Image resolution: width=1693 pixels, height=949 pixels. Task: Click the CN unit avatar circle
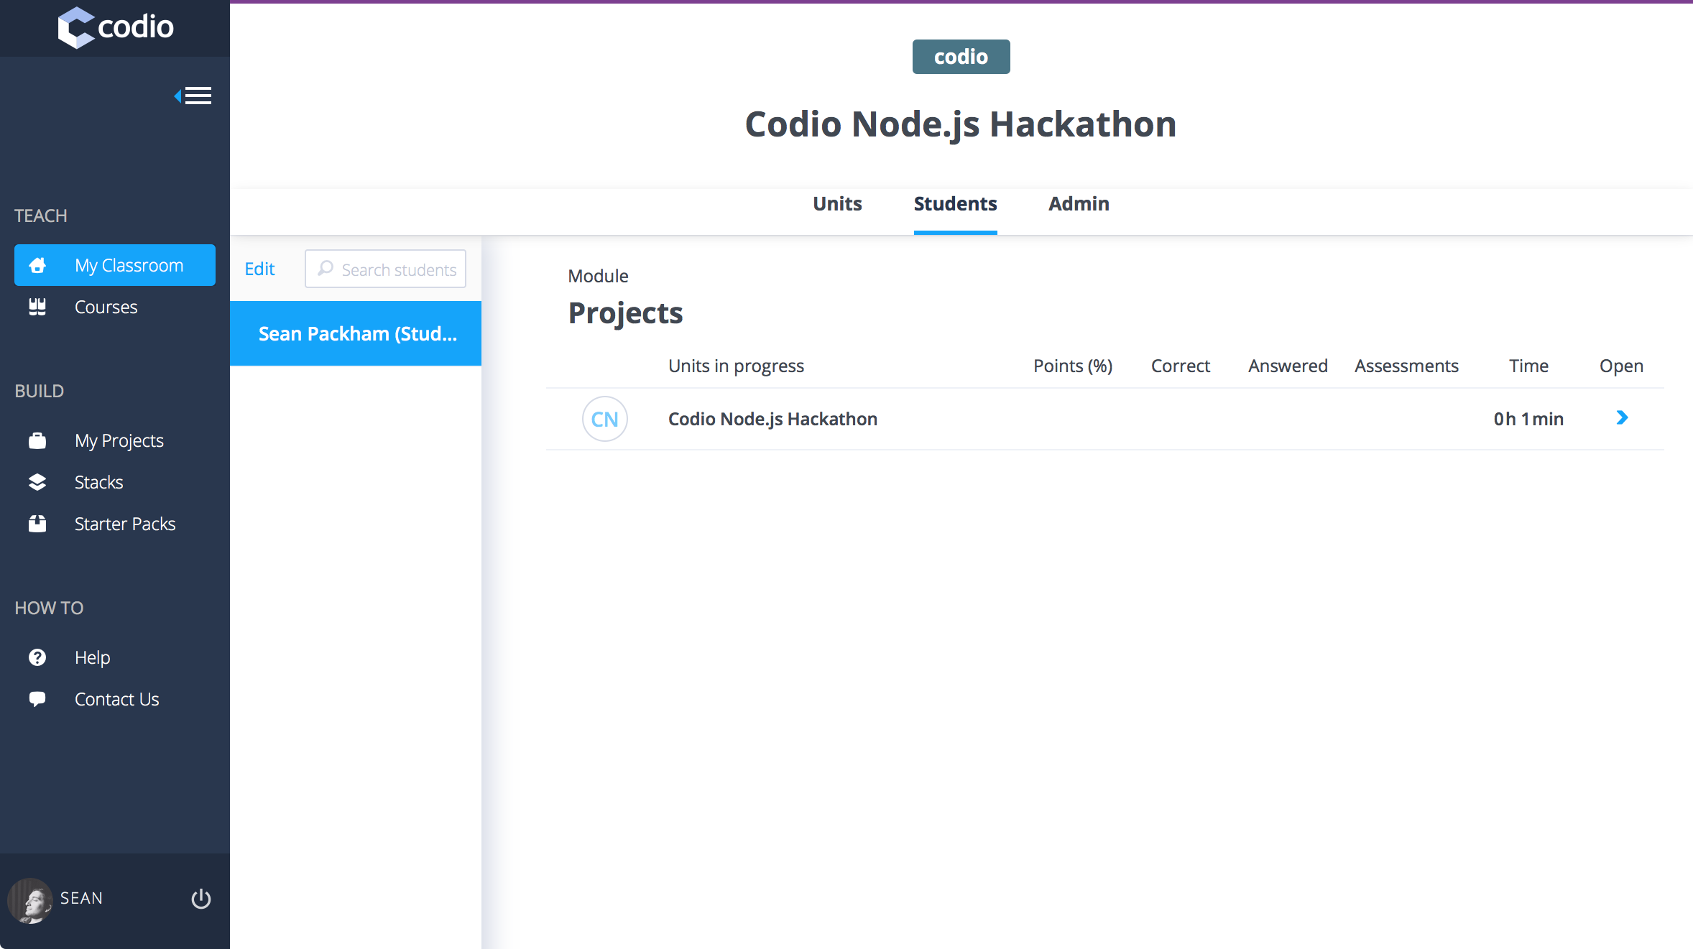(605, 419)
